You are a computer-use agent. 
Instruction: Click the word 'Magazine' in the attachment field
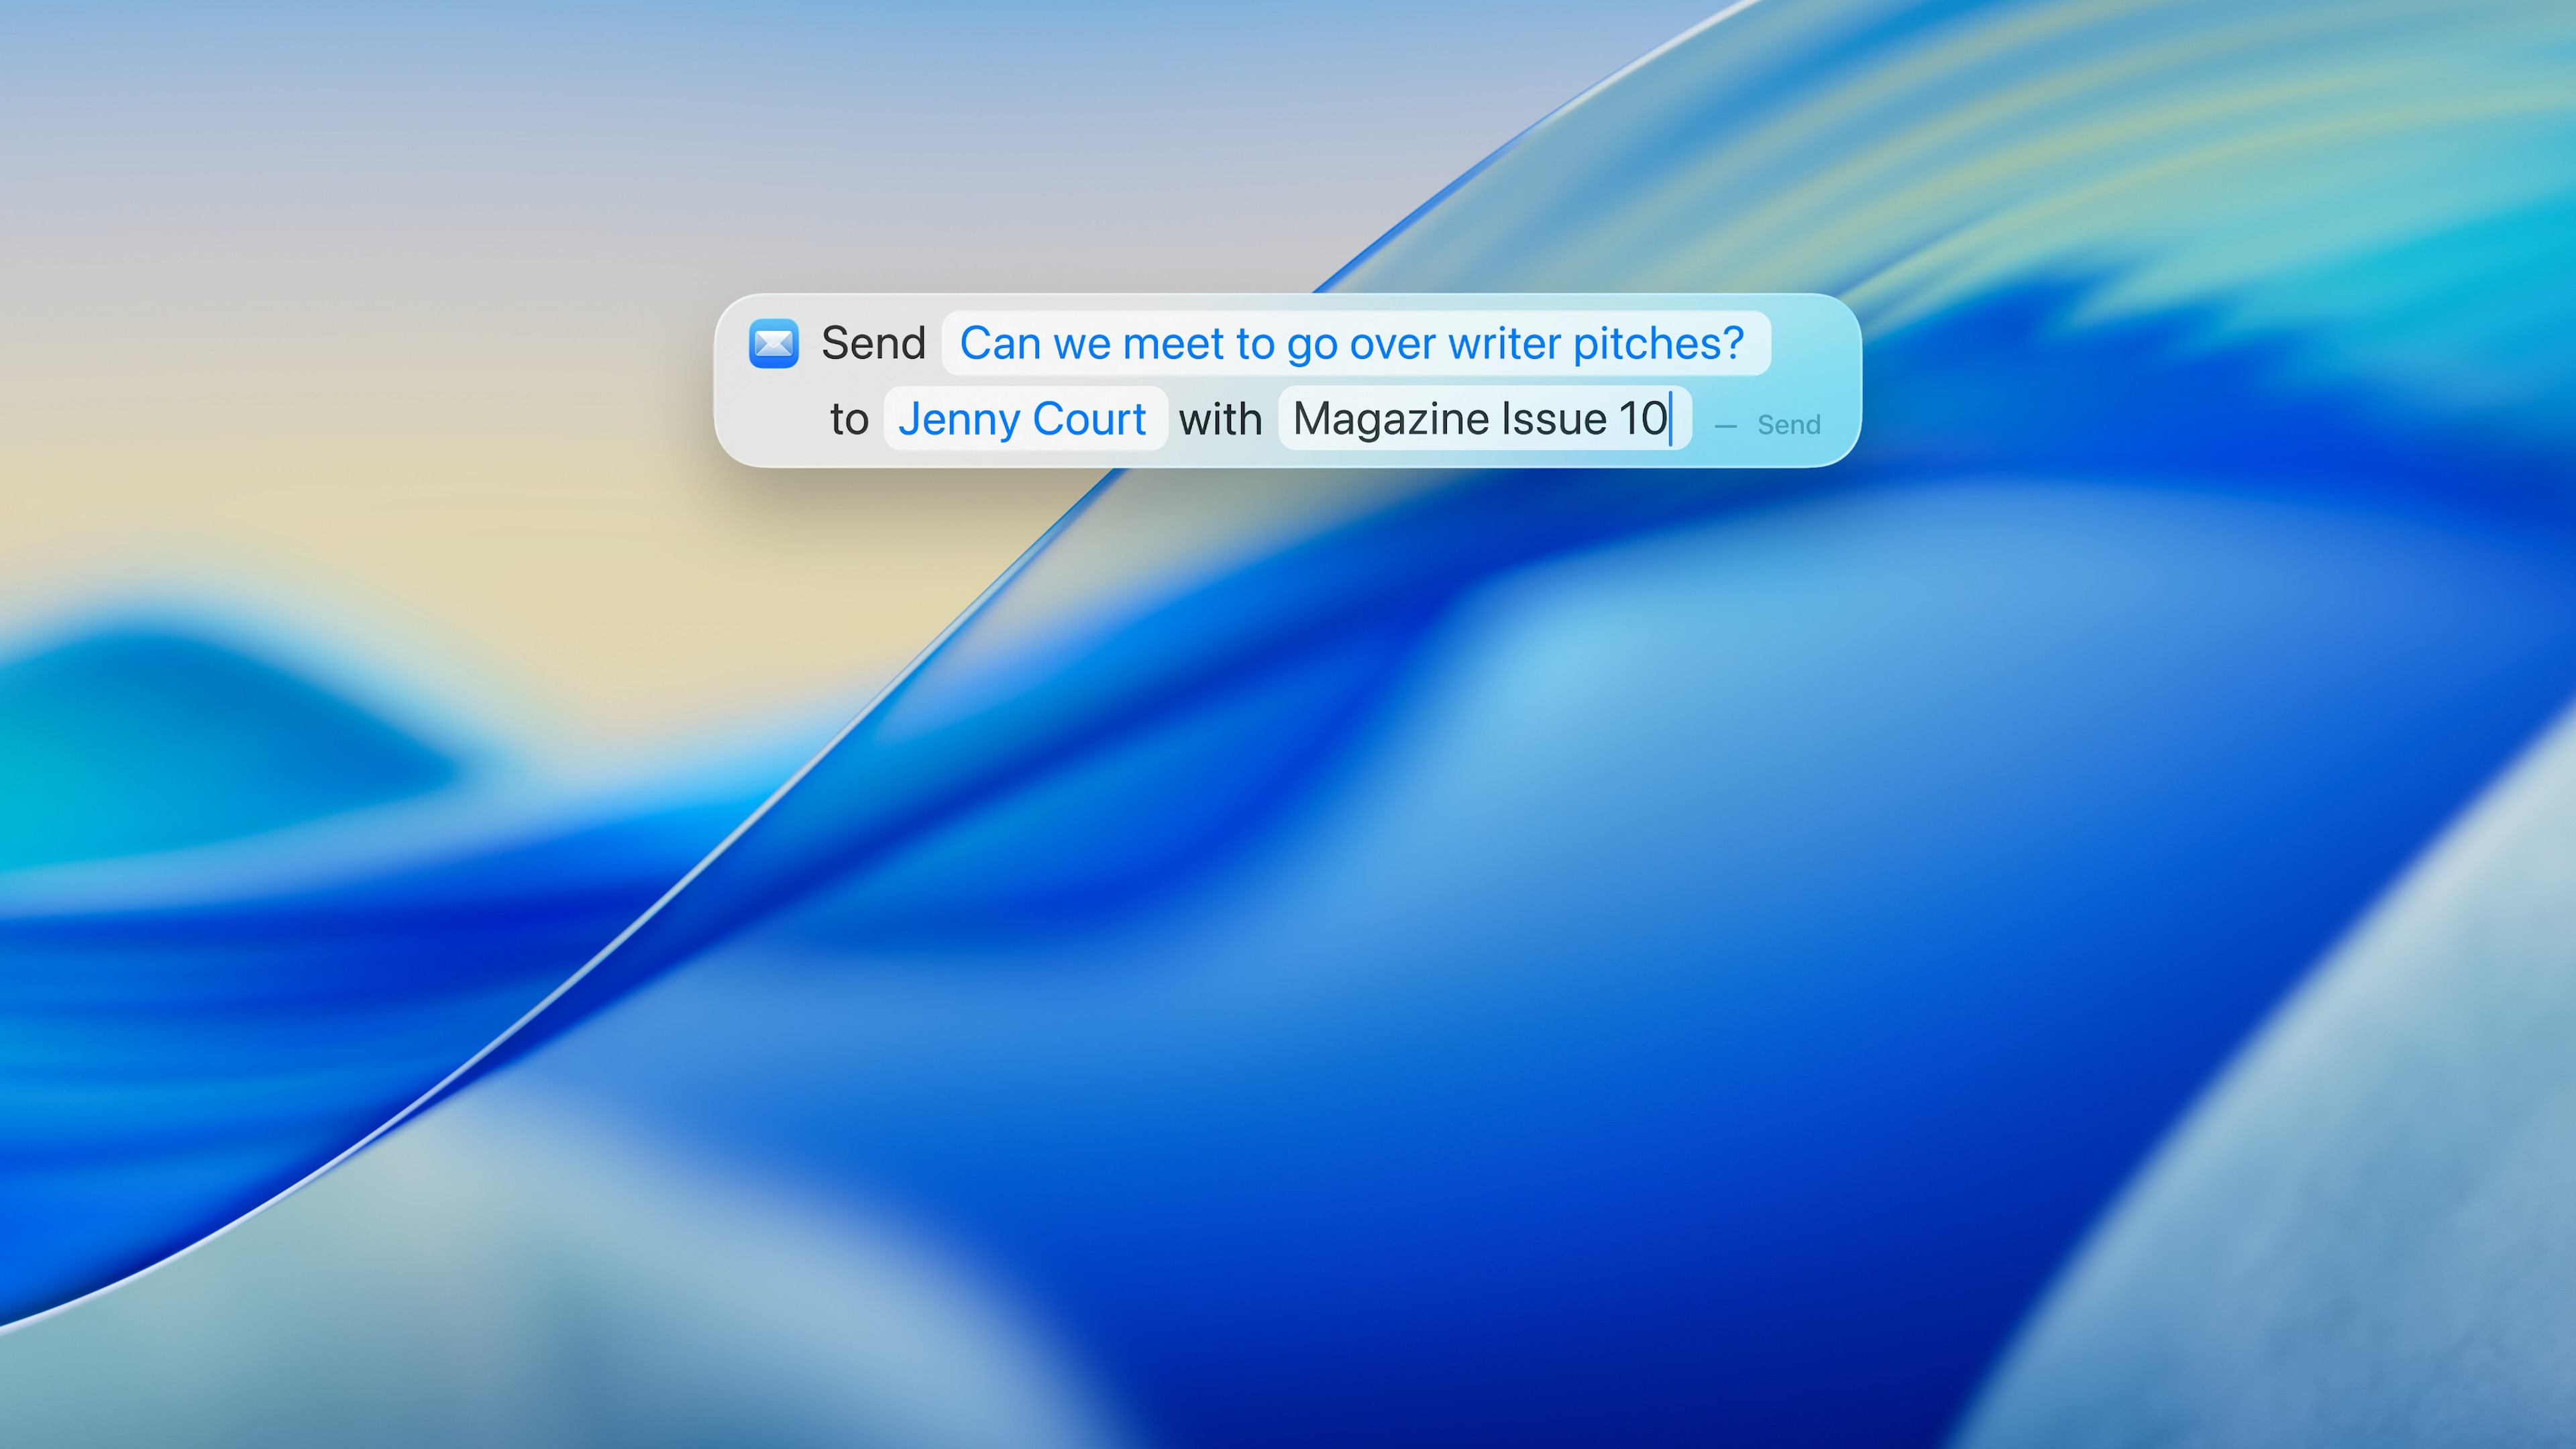[1390, 419]
